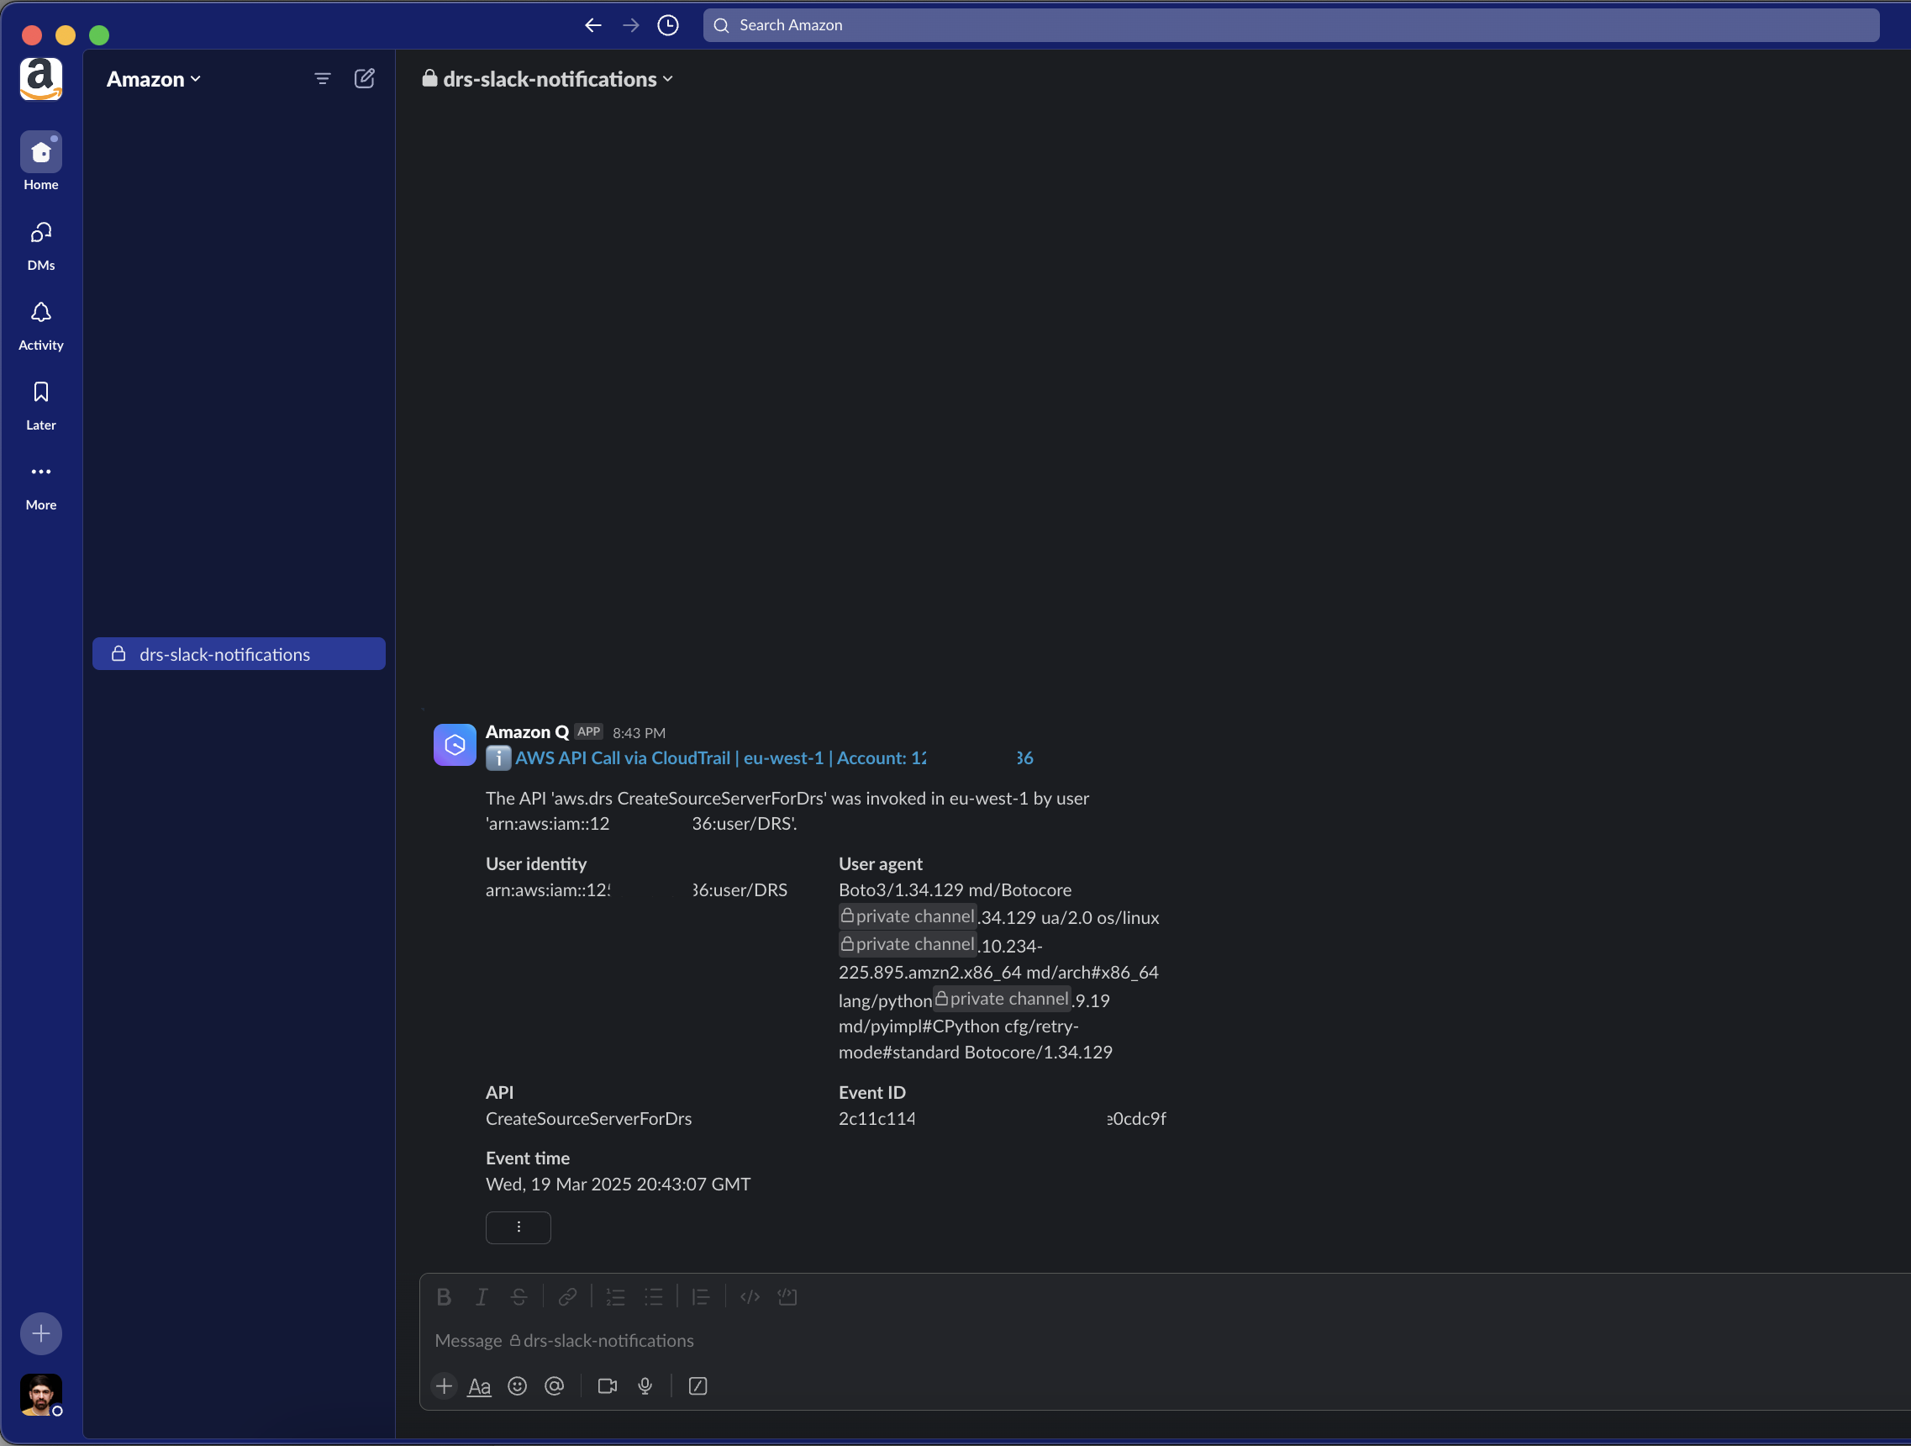Open the Activity tab
The height and width of the screenshot is (1446, 1911).
coord(40,325)
